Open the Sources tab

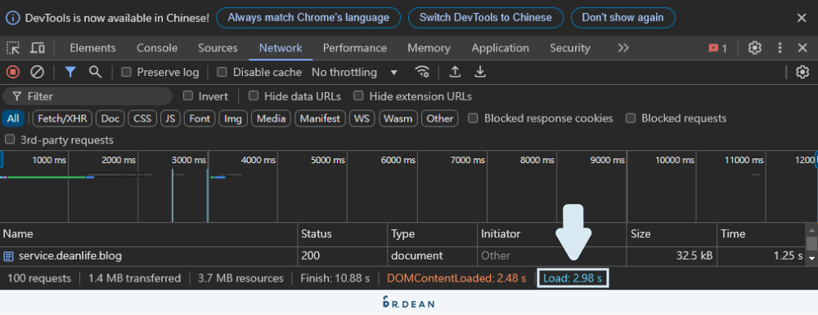pos(218,48)
